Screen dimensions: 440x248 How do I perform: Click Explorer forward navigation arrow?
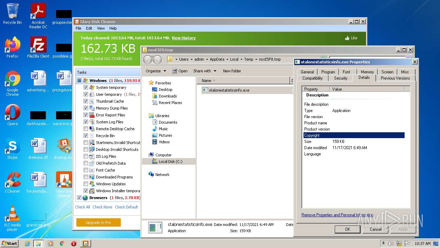pos(157,59)
